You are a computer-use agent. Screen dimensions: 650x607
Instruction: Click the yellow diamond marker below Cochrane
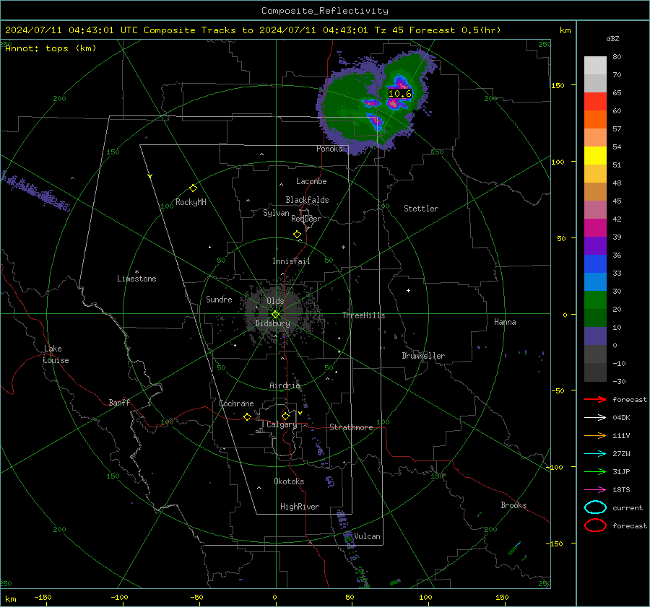coord(247,416)
